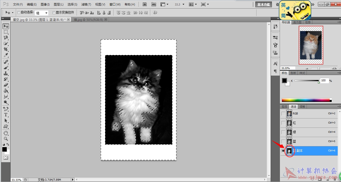Select the Crop tool

point(6,49)
